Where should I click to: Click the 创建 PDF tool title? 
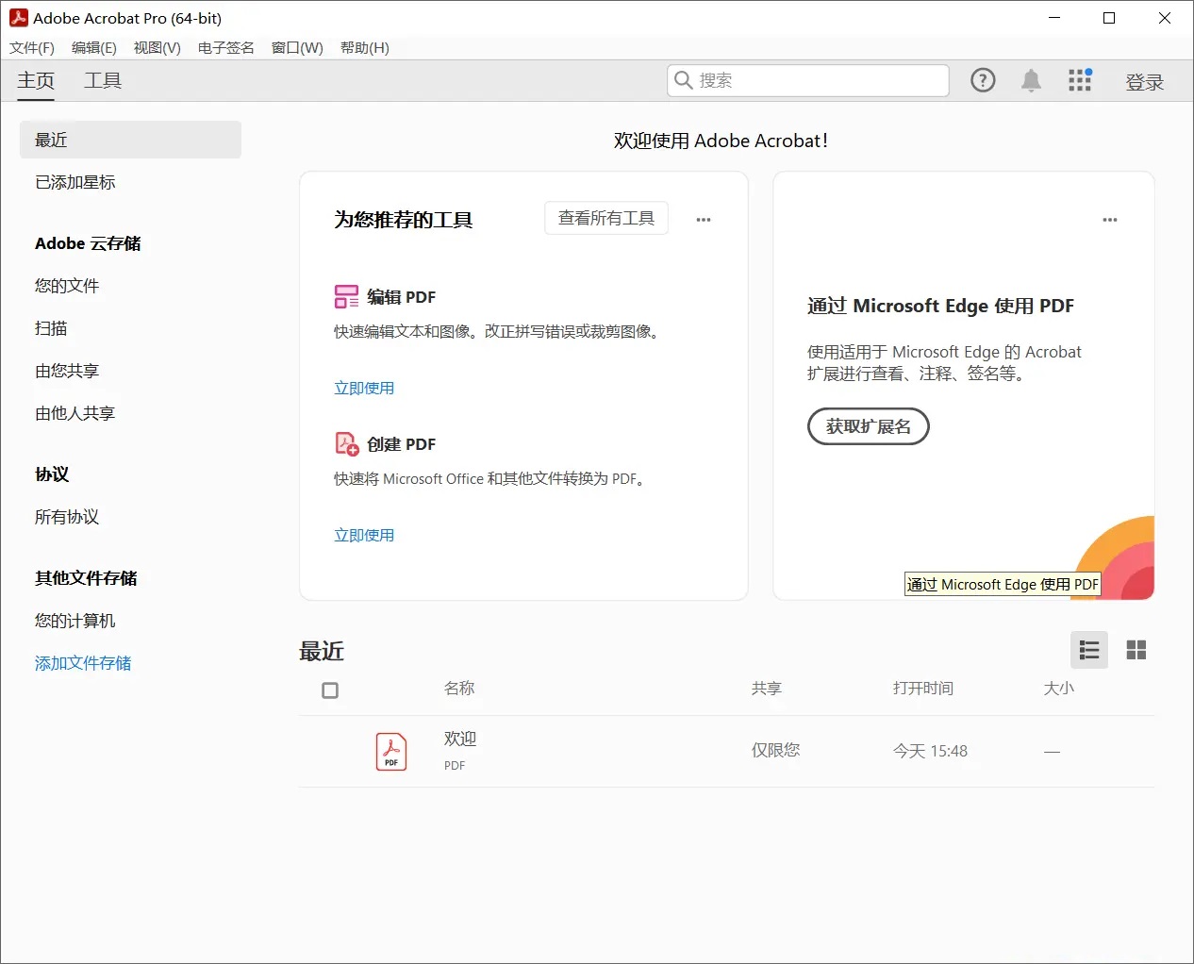click(402, 444)
